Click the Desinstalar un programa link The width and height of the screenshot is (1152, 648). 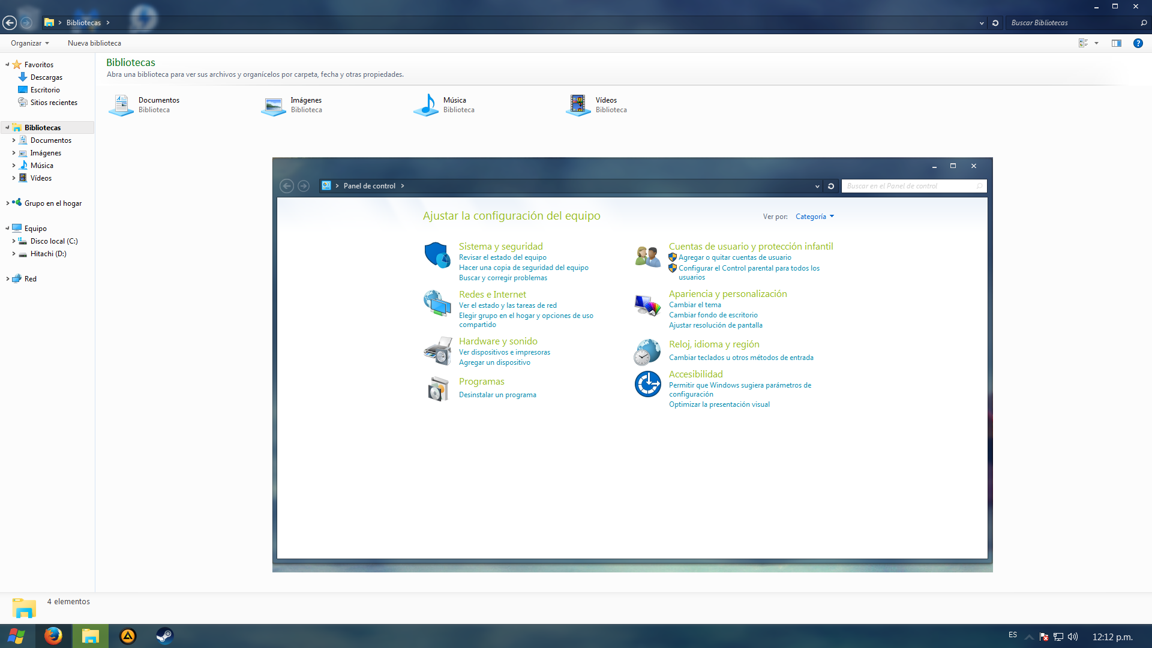pos(498,394)
